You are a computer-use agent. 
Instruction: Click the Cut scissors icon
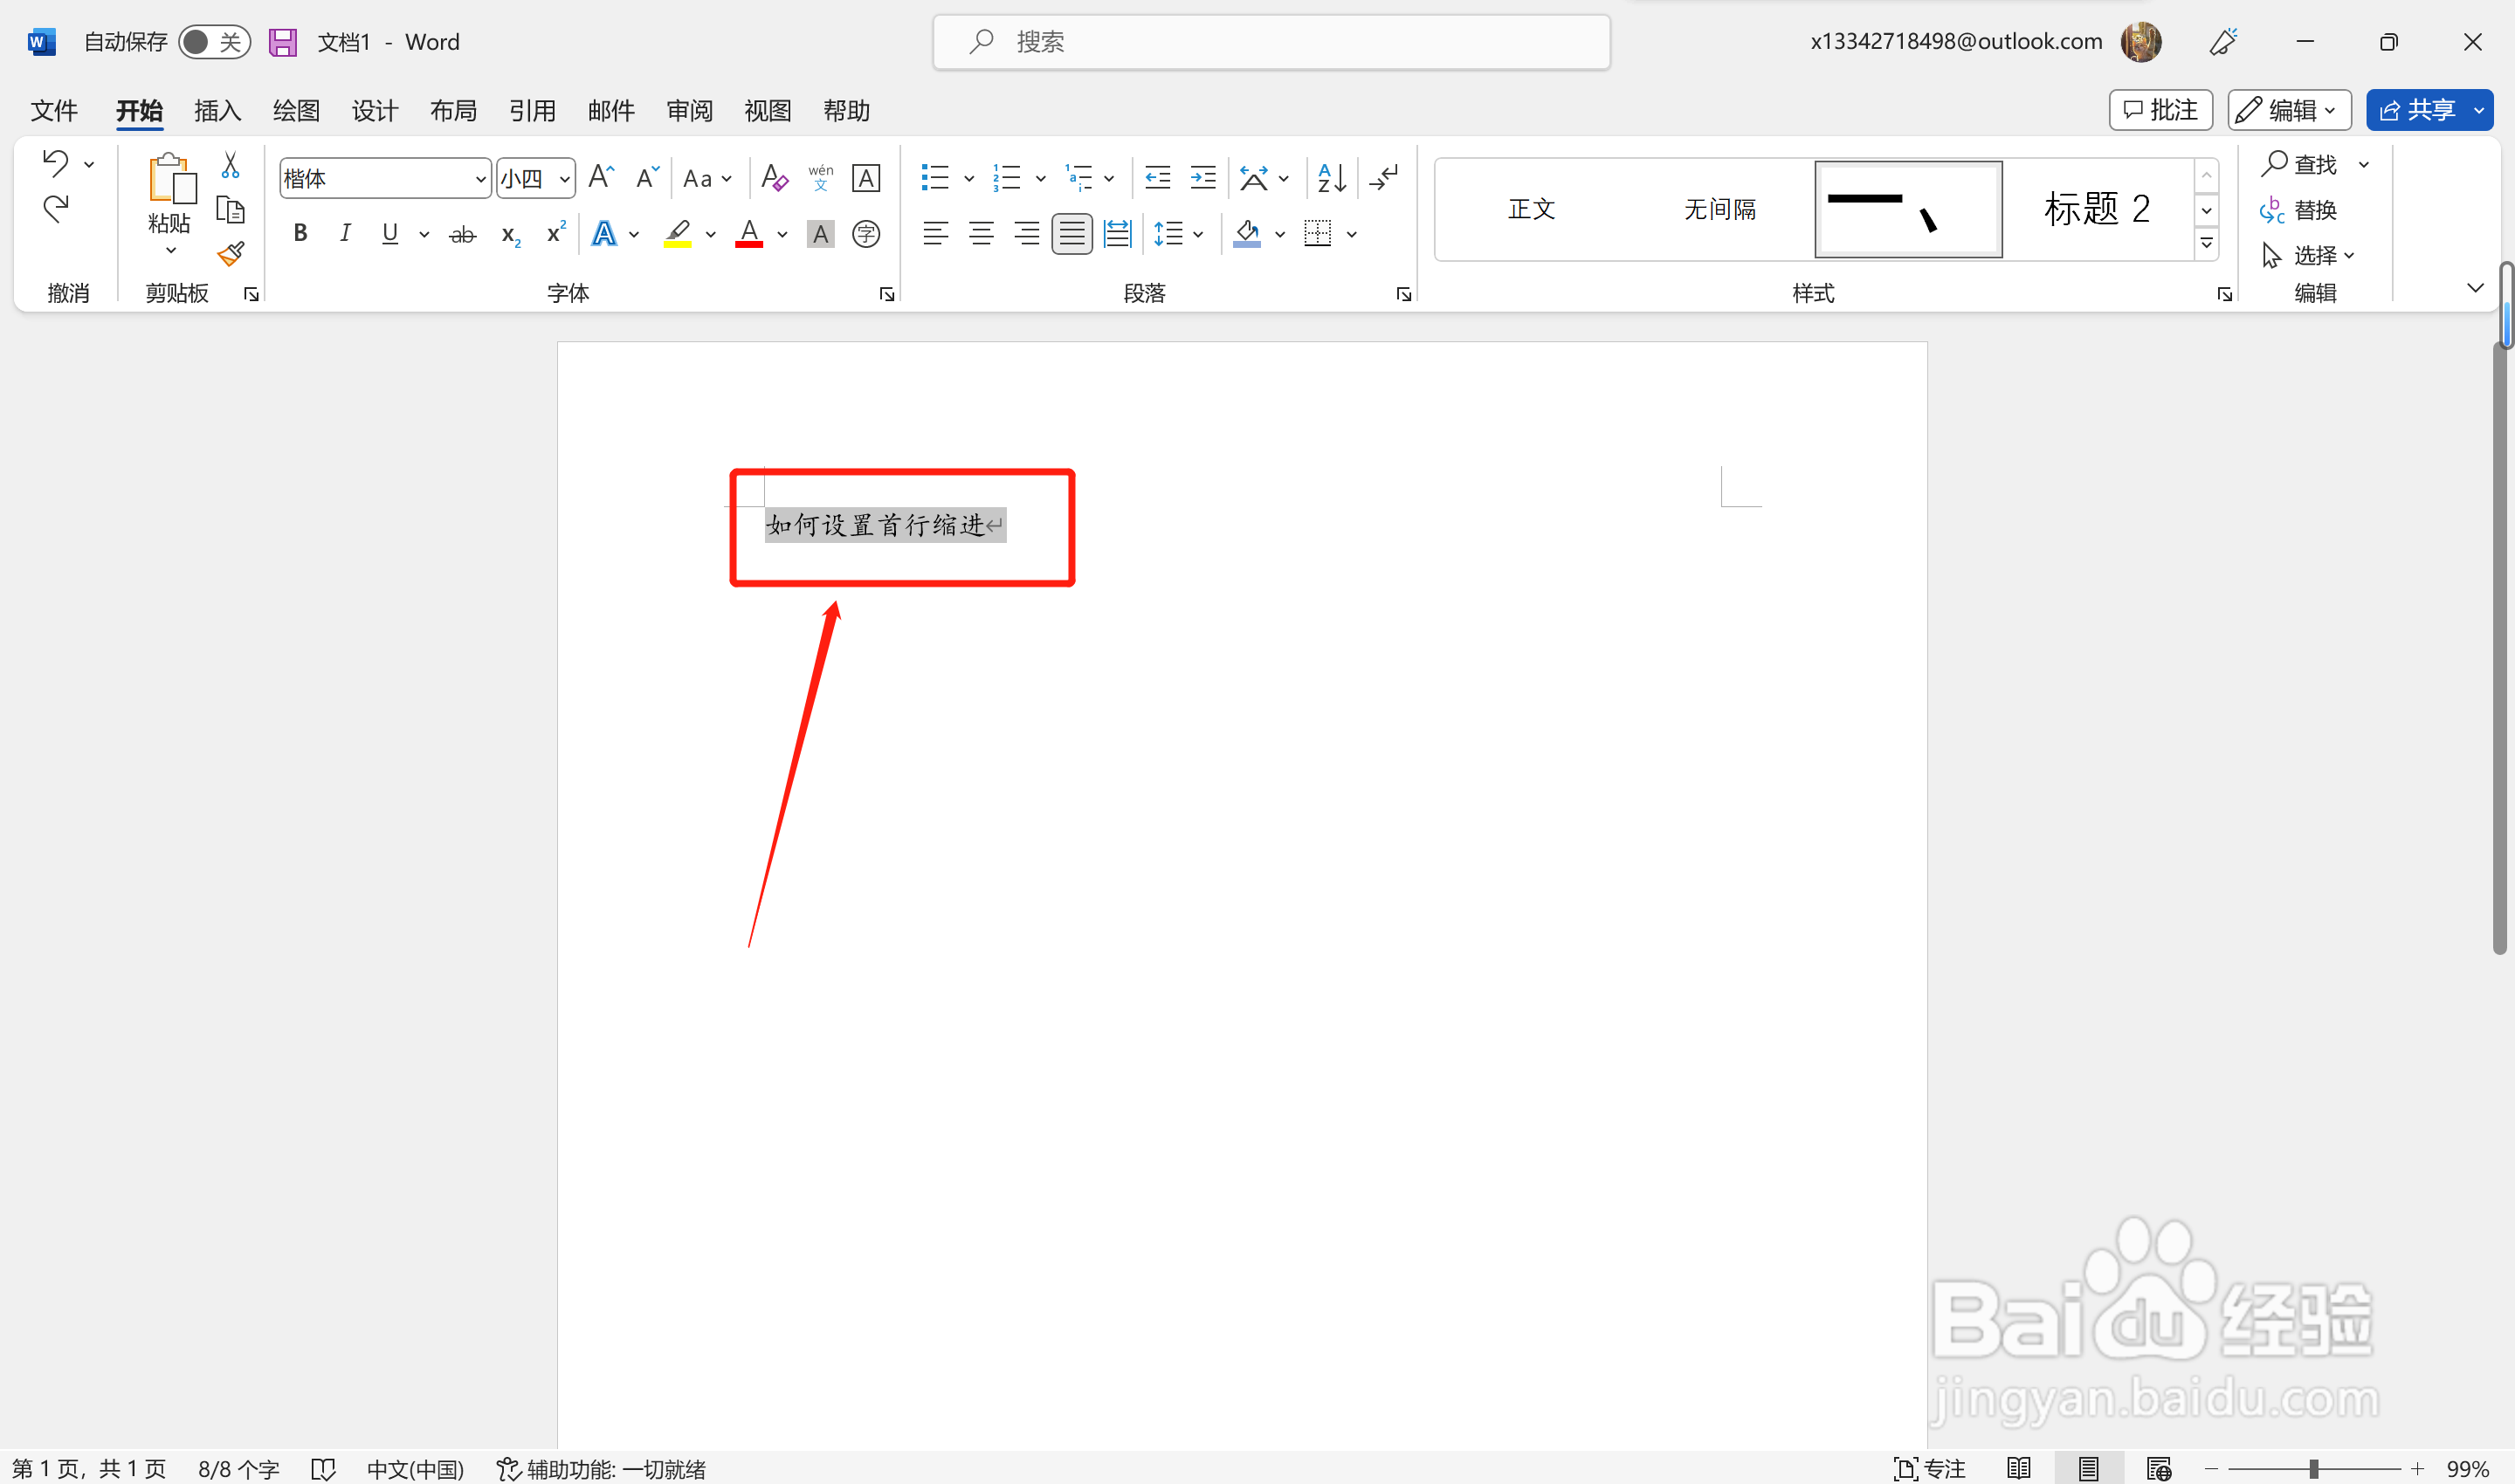coord(231,164)
